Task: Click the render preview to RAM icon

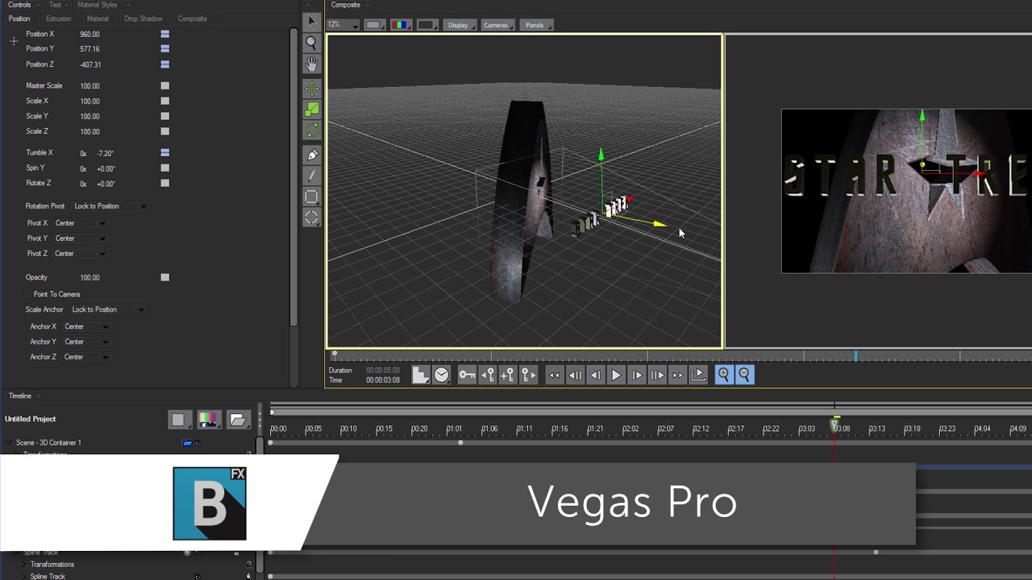Action: click(x=699, y=375)
